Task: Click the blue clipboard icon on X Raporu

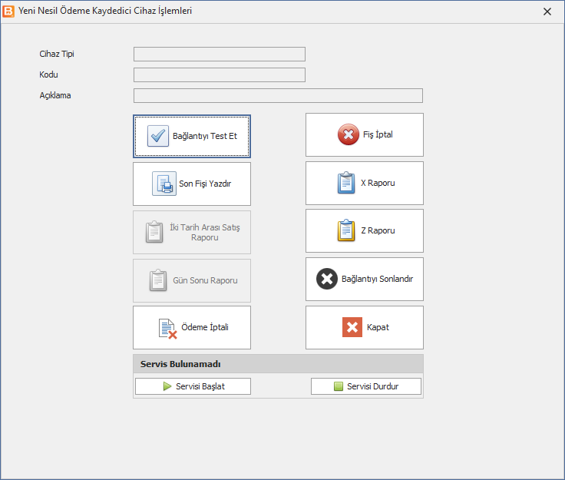Action: 346,183
